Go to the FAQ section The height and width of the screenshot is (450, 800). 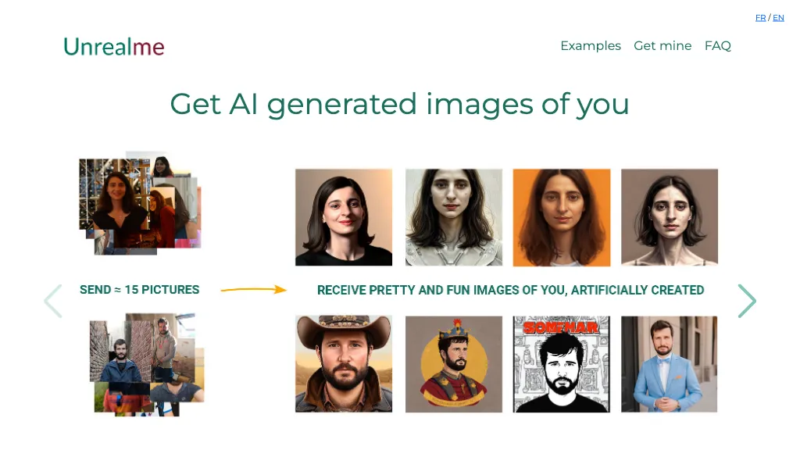(x=717, y=46)
